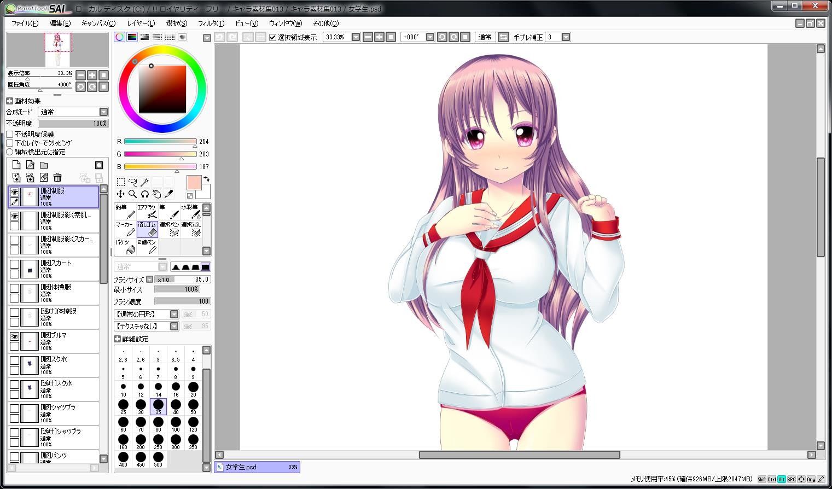Uncheck 選択領域表示 checkbox
Screen dimensions: 832x489
[x=273, y=37]
